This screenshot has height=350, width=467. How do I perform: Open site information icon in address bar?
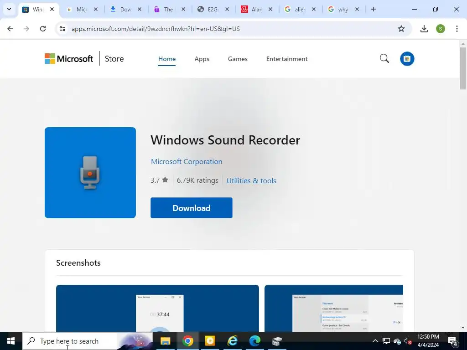coord(62,29)
